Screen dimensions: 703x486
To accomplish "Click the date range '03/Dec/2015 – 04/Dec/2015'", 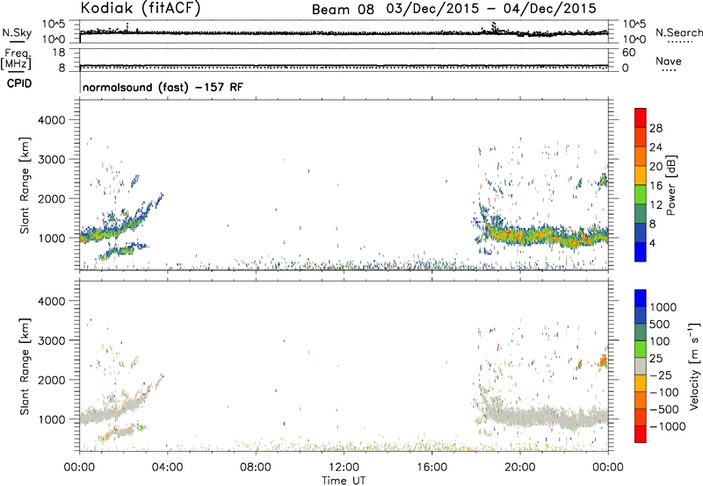I will pos(491,9).
